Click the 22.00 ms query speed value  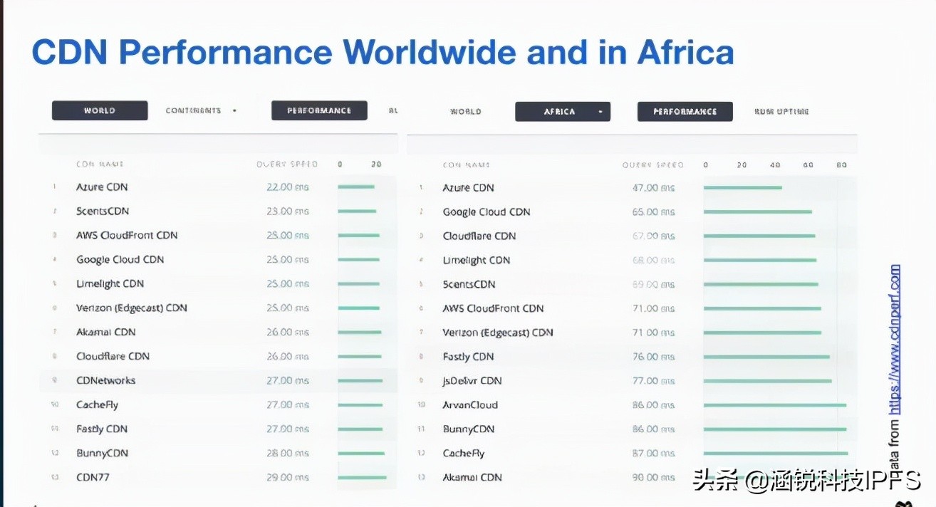click(288, 187)
